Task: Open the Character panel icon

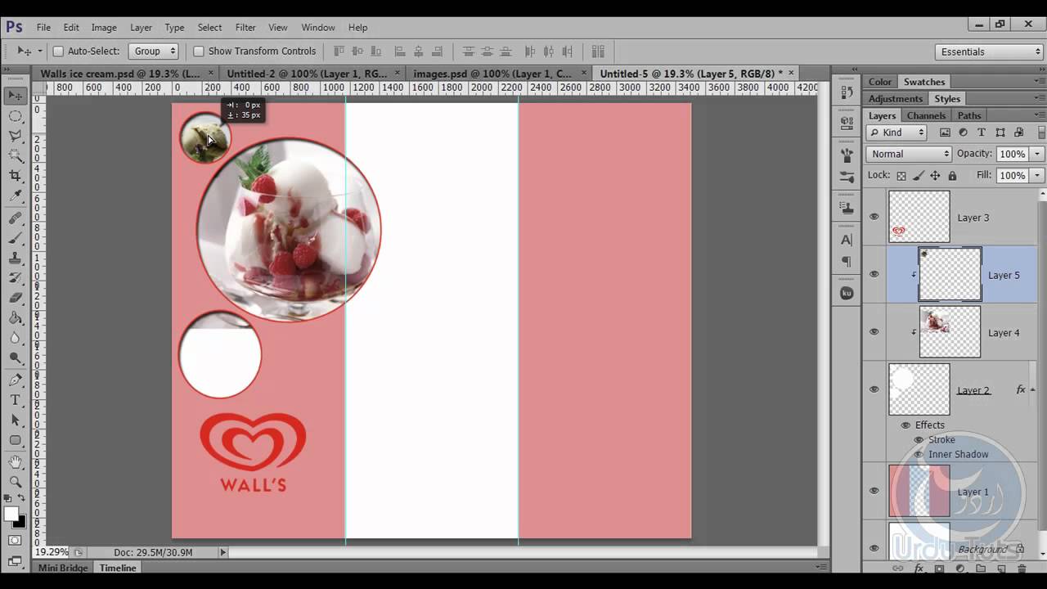Action: tap(847, 240)
